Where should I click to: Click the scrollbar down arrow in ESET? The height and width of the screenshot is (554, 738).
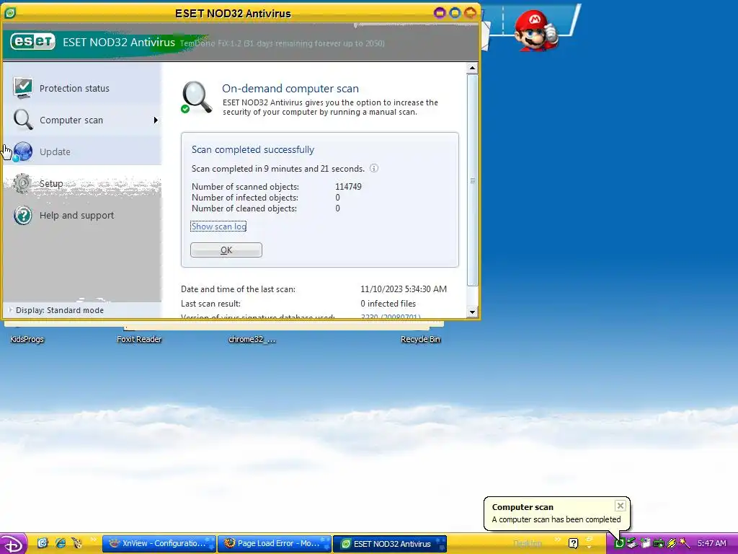(x=472, y=312)
